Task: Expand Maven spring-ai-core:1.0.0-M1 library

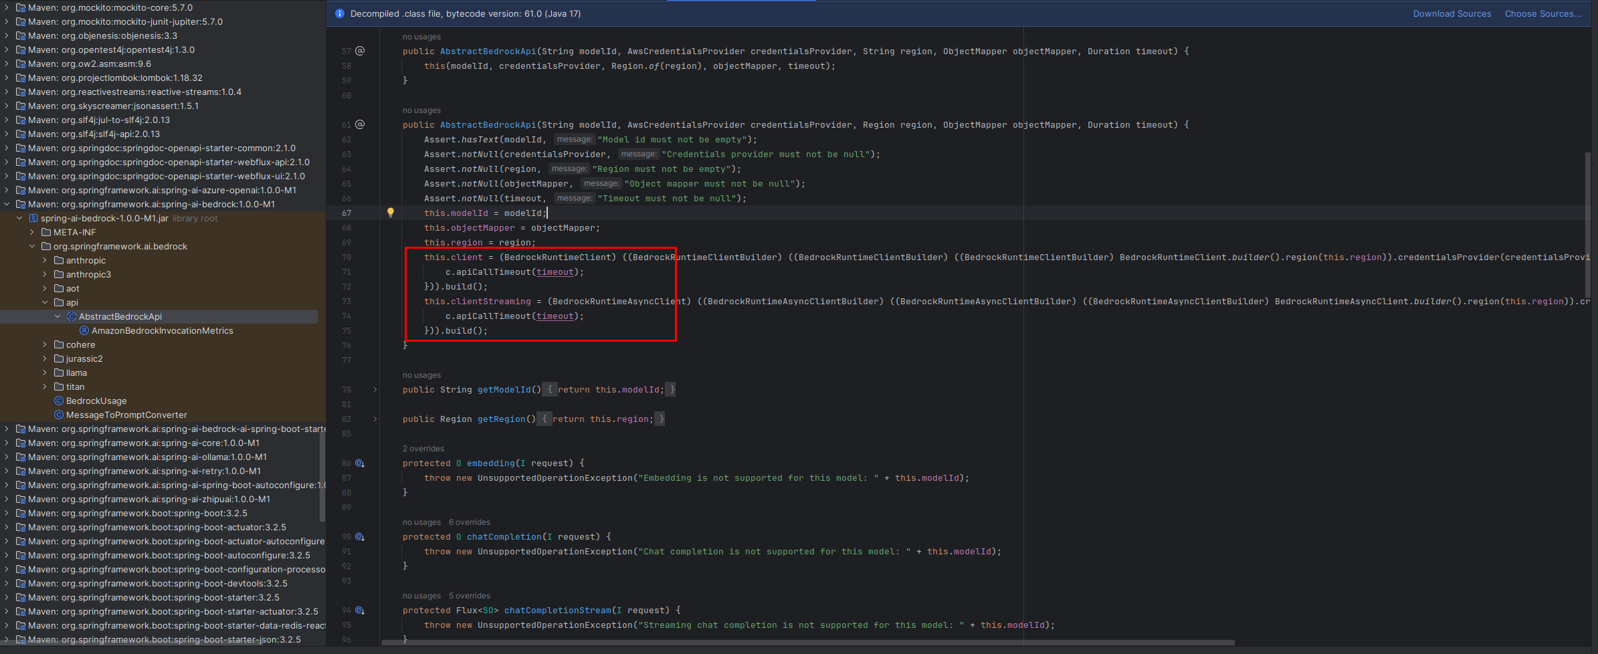Action: tap(7, 443)
